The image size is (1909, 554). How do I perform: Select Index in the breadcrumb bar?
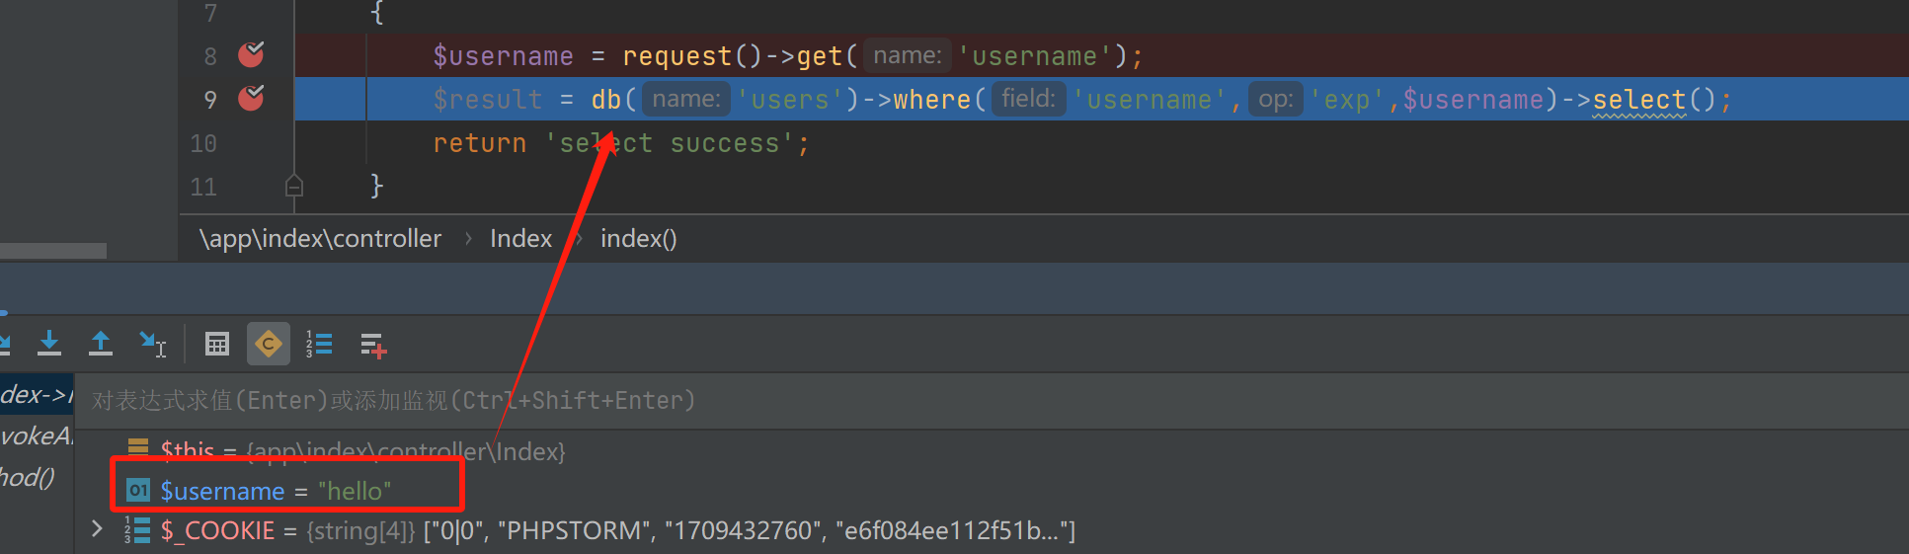click(520, 239)
